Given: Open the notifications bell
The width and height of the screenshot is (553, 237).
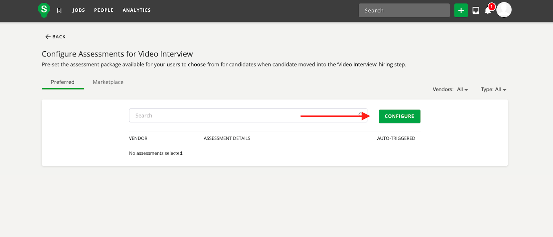Looking at the screenshot, I should pyautogui.click(x=488, y=10).
